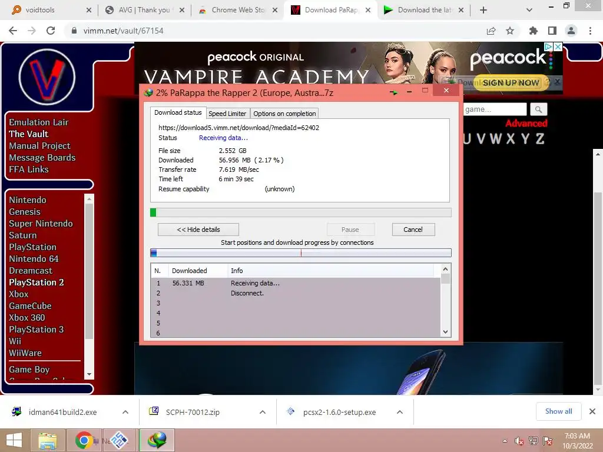Bookmark this page with star icon
This screenshot has height=452, width=603.
point(510,31)
